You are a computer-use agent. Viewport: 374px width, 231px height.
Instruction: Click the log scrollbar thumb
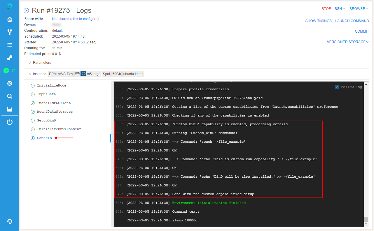pyautogui.click(x=366, y=219)
